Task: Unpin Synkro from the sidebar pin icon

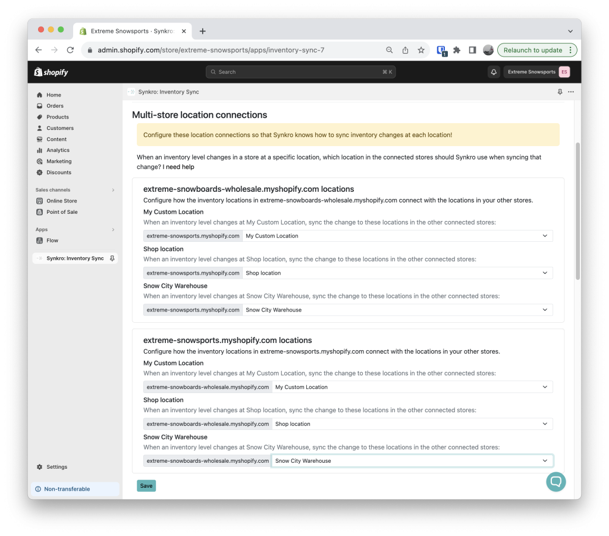Action: pos(112,258)
